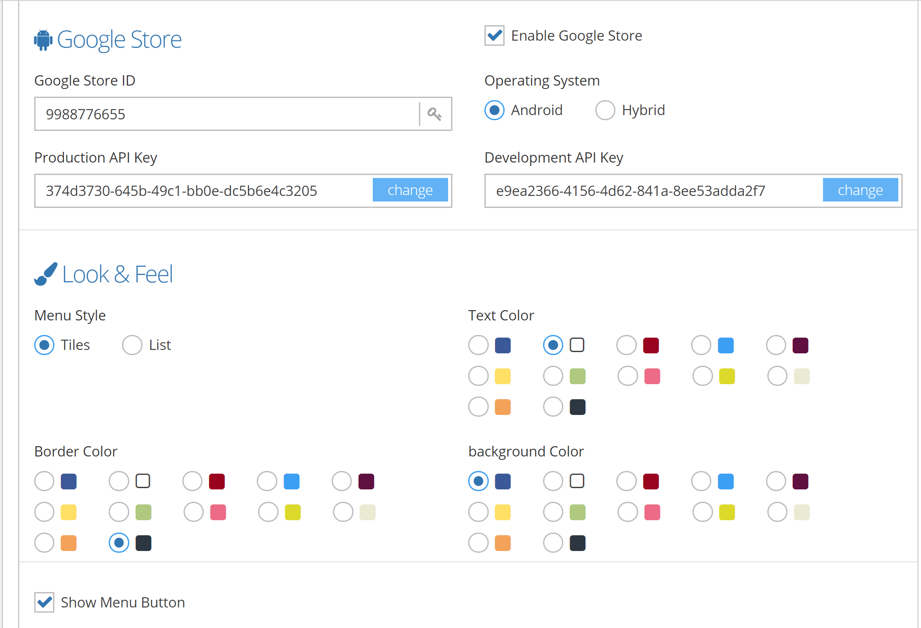Select dark red radio under background Color
Image resolution: width=921 pixels, height=628 pixels.
click(x=626, y=481)
